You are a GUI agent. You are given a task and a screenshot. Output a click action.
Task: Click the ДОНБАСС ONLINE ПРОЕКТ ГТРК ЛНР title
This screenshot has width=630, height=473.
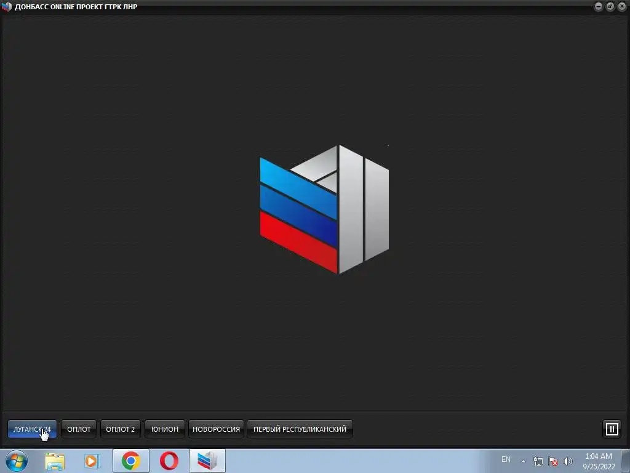pos(76,7)
